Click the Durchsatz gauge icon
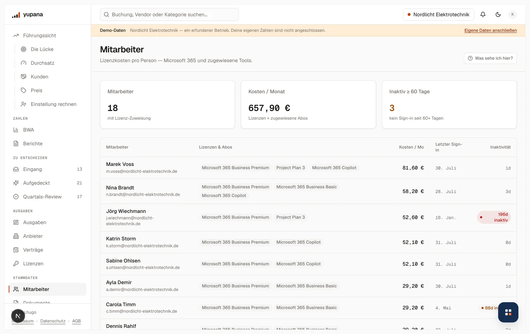The width and height of the screenshot is (530, 334). (24, 63)
